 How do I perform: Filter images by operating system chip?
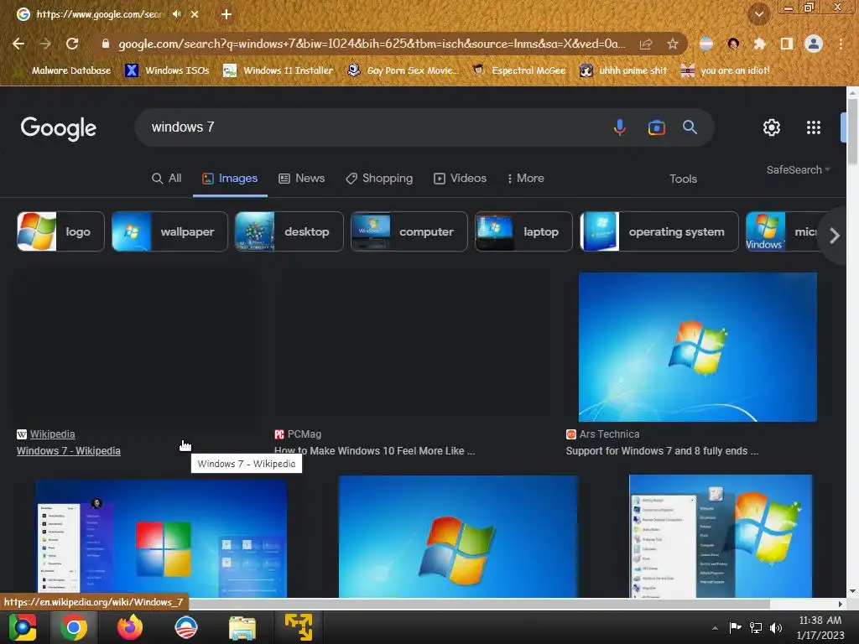pos(659,231)
